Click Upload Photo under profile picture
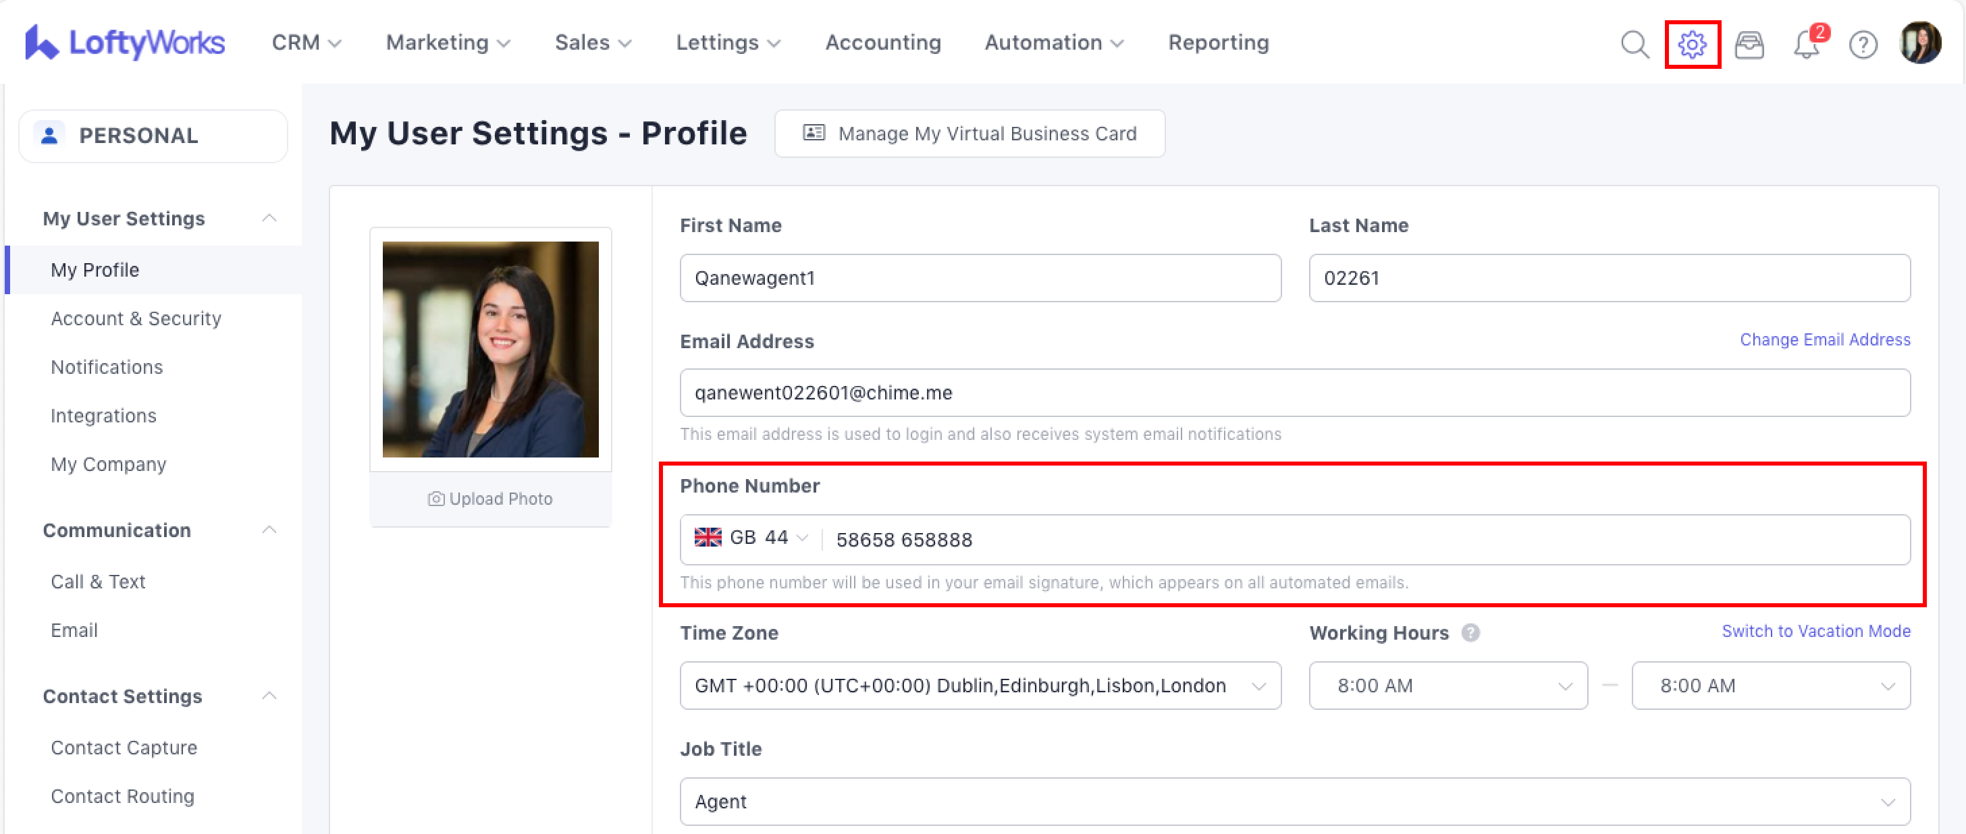The width and height of the screenshot is (1966, 834). (490, 498)
